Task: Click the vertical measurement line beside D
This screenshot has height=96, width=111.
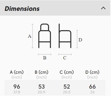Action: click(77, 39)
